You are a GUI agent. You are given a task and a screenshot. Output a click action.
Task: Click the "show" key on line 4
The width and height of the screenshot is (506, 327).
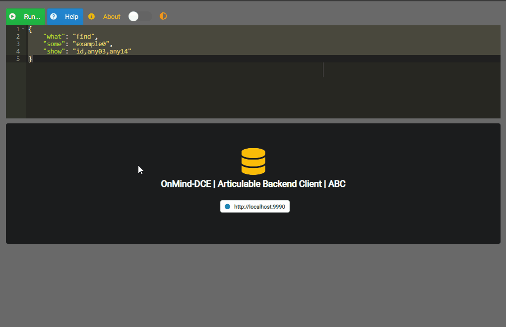(x=54, y=51)
